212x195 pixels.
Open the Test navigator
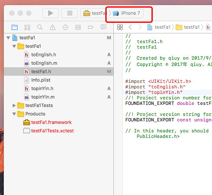pyautogui.click(x=65, y=27)
